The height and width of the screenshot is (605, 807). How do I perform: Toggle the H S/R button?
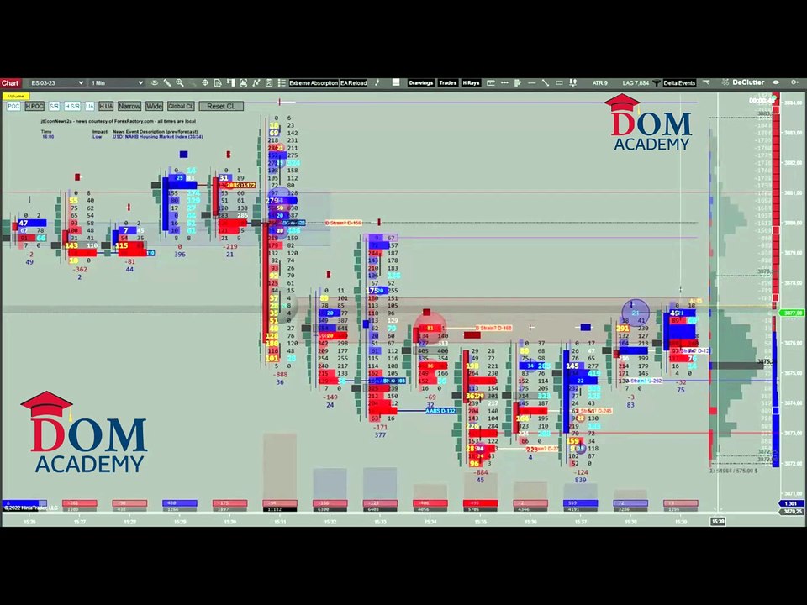pos(72,106)
